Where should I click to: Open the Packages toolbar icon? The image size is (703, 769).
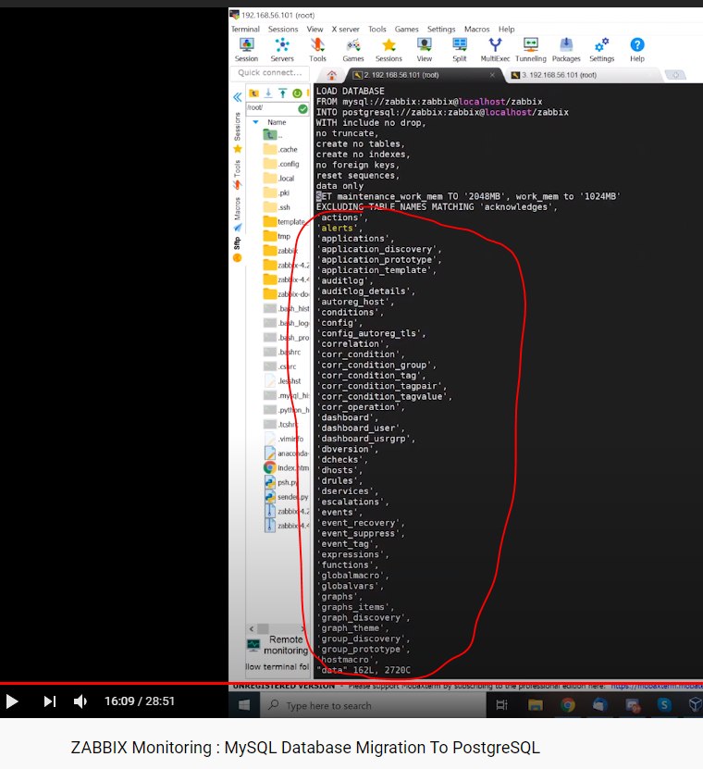tap(566, 50)
